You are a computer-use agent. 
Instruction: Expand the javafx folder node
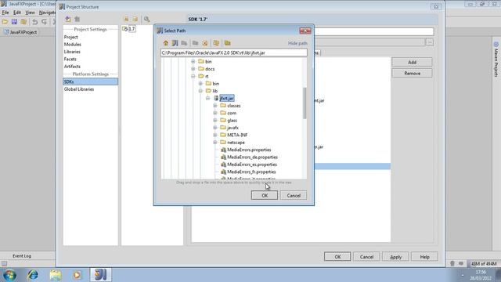click(x=215, y=128)
